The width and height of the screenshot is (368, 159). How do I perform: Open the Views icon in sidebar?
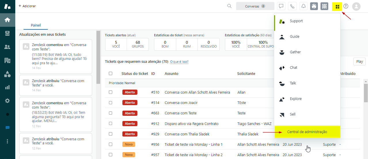(x=7, y=33)
